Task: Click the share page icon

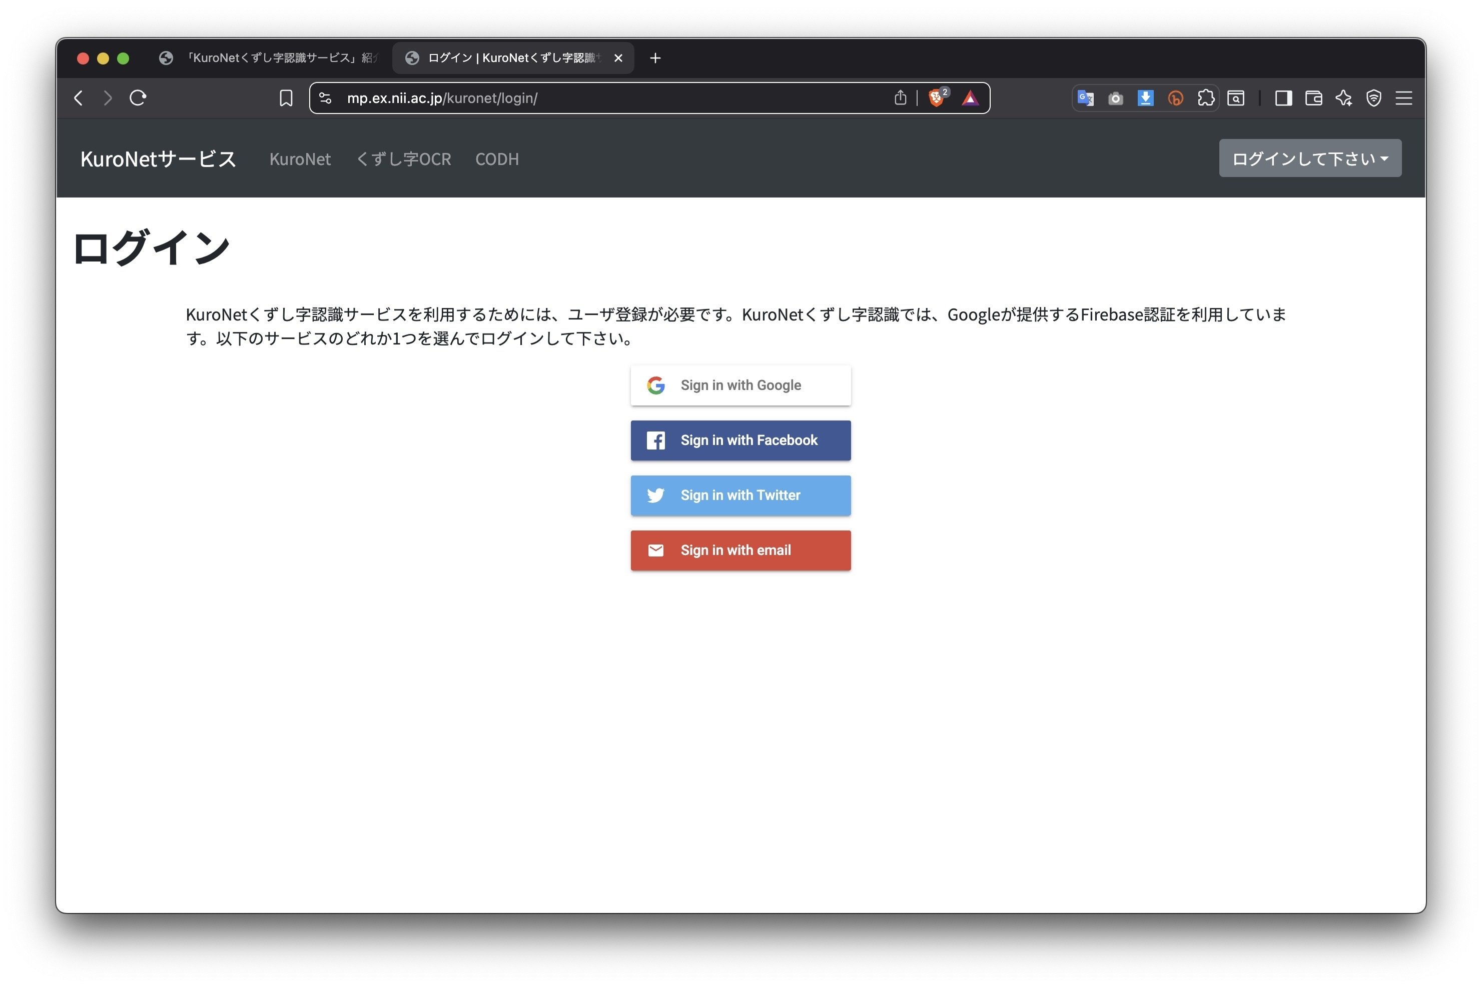Action: (x=900, y=98)
